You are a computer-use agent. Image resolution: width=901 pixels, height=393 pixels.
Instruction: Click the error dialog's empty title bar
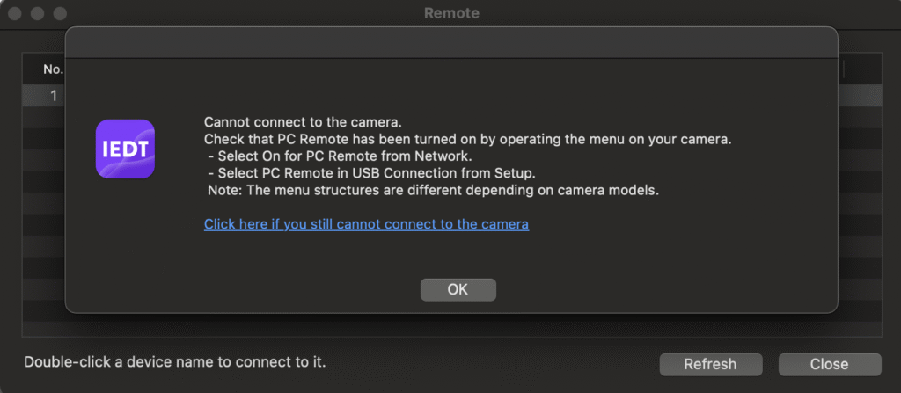click(x=451, y=42)
